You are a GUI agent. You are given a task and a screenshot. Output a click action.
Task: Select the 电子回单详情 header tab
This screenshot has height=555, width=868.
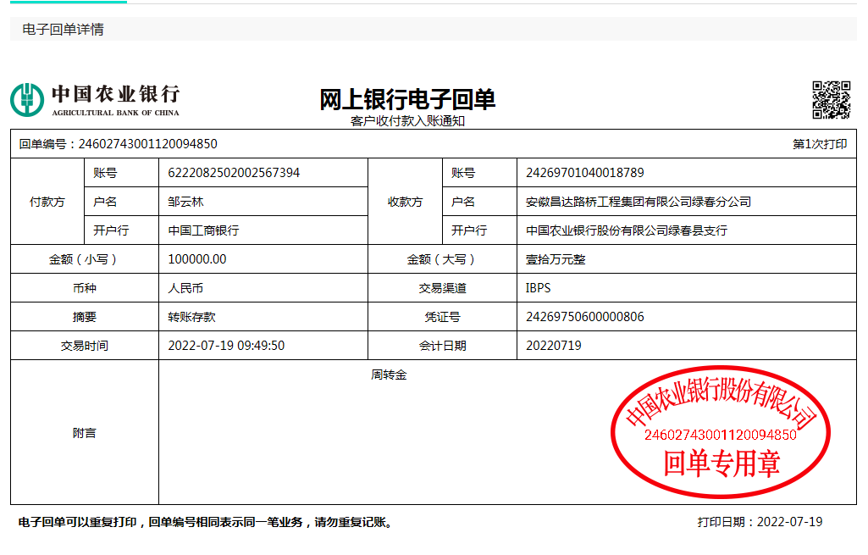click(x=63, y=30)
